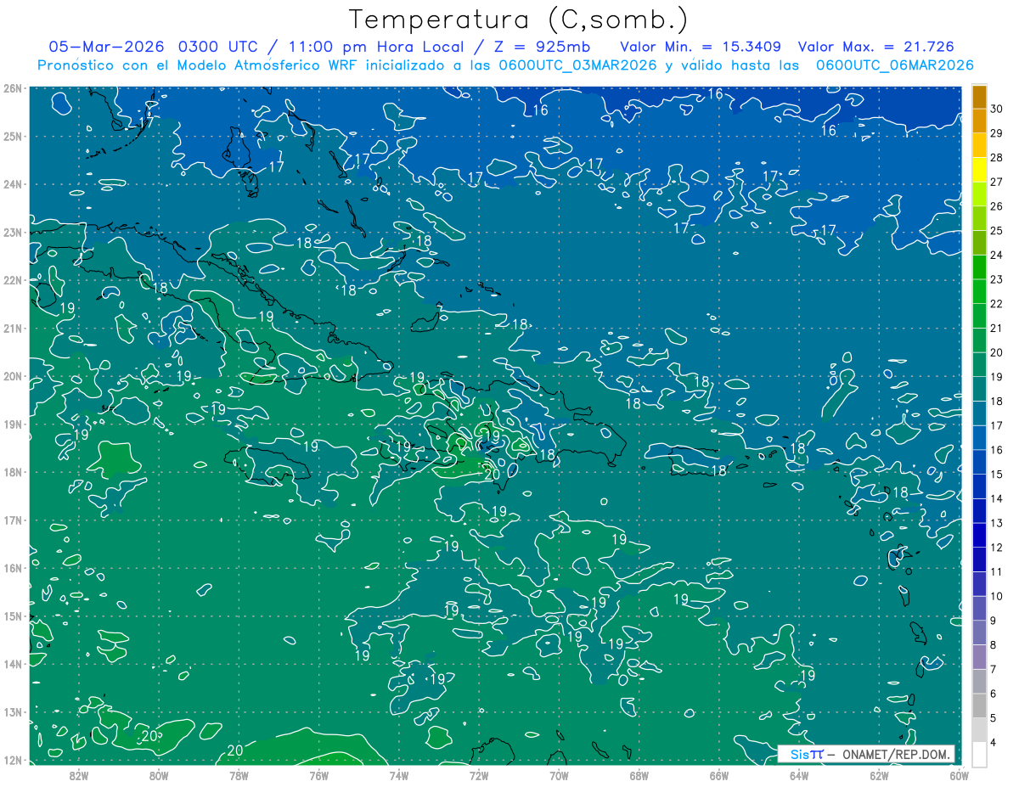
Task: Click the '20N' latitude axis label
Action: click(12, 376)
